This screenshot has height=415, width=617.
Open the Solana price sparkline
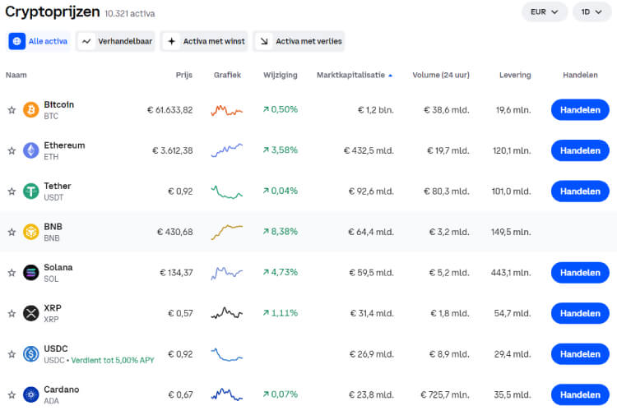pyautogui.click(x=227, y=273)
